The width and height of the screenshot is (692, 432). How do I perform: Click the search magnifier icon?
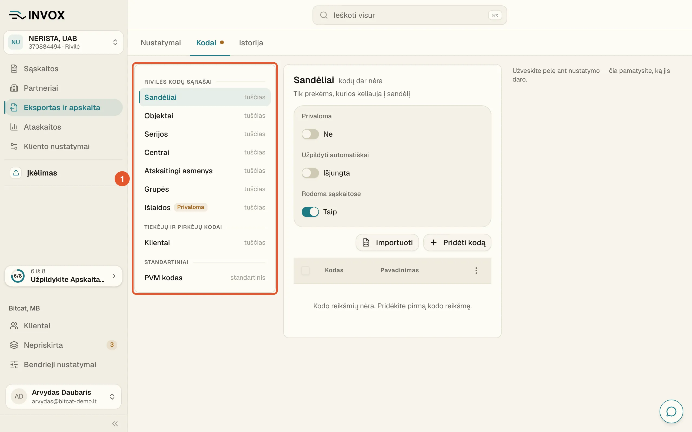pos(324,15)
